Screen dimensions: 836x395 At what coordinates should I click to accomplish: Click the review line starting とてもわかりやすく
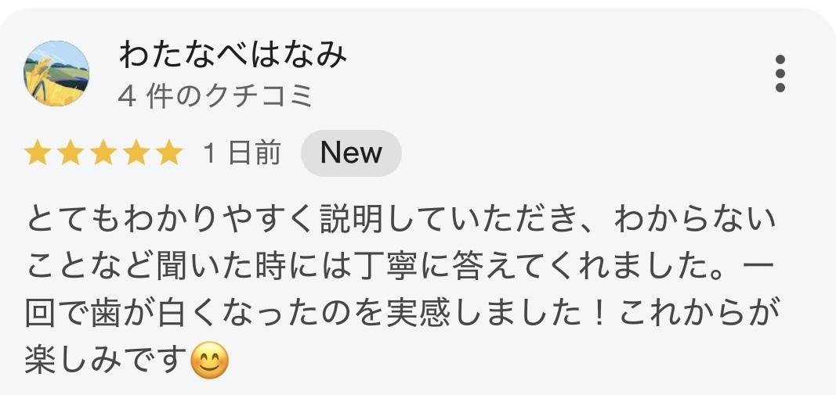(400, 219)
